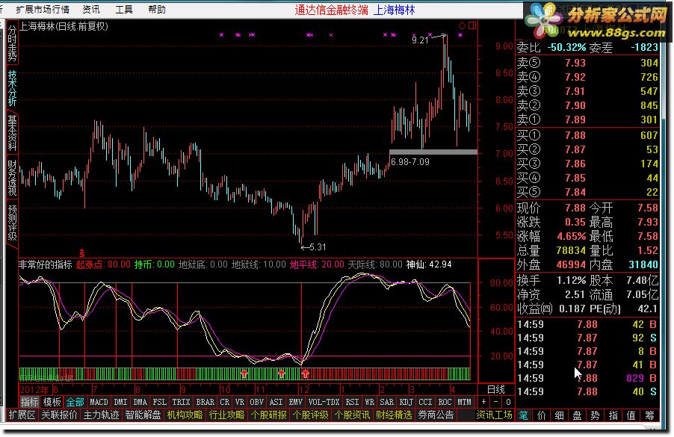Open the 个股评级 tab

point(310,415)
